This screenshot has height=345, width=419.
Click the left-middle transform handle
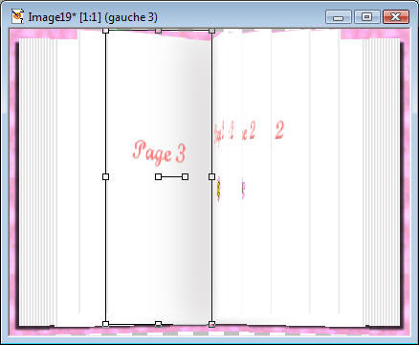106,176
